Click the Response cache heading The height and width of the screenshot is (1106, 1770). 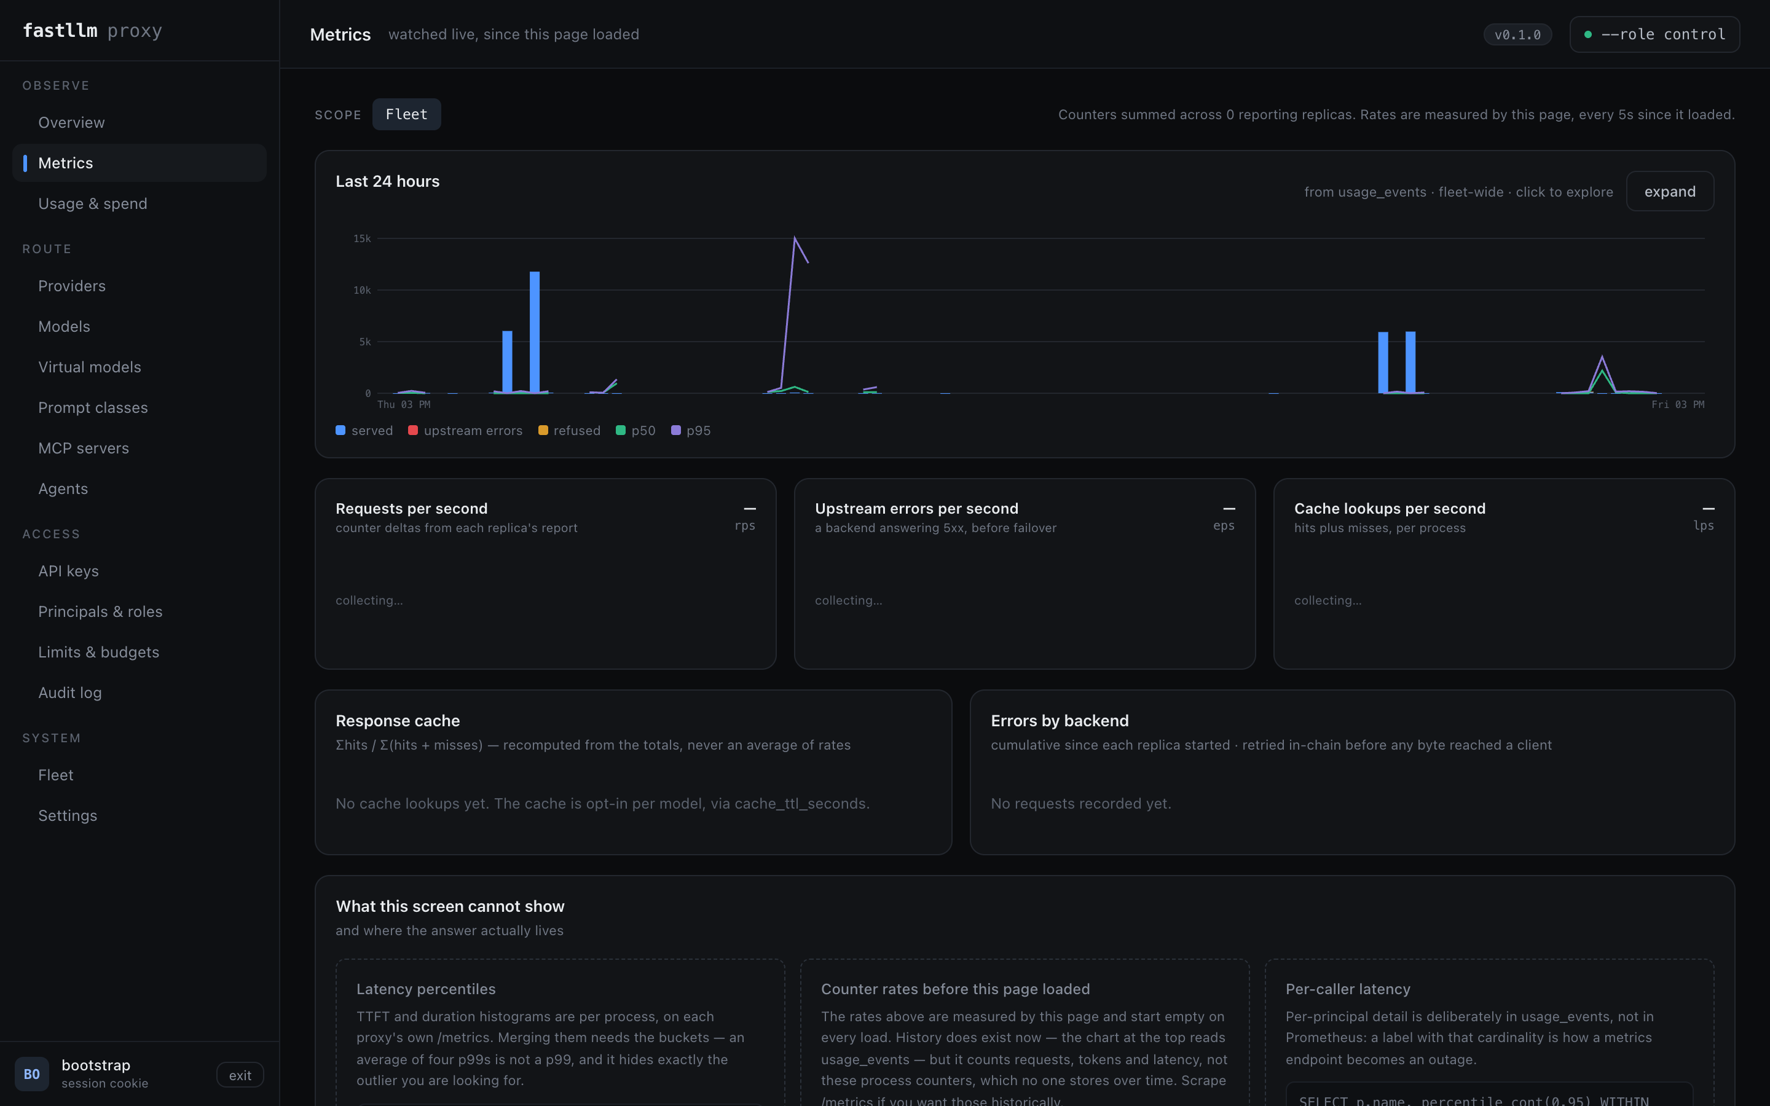398,721
